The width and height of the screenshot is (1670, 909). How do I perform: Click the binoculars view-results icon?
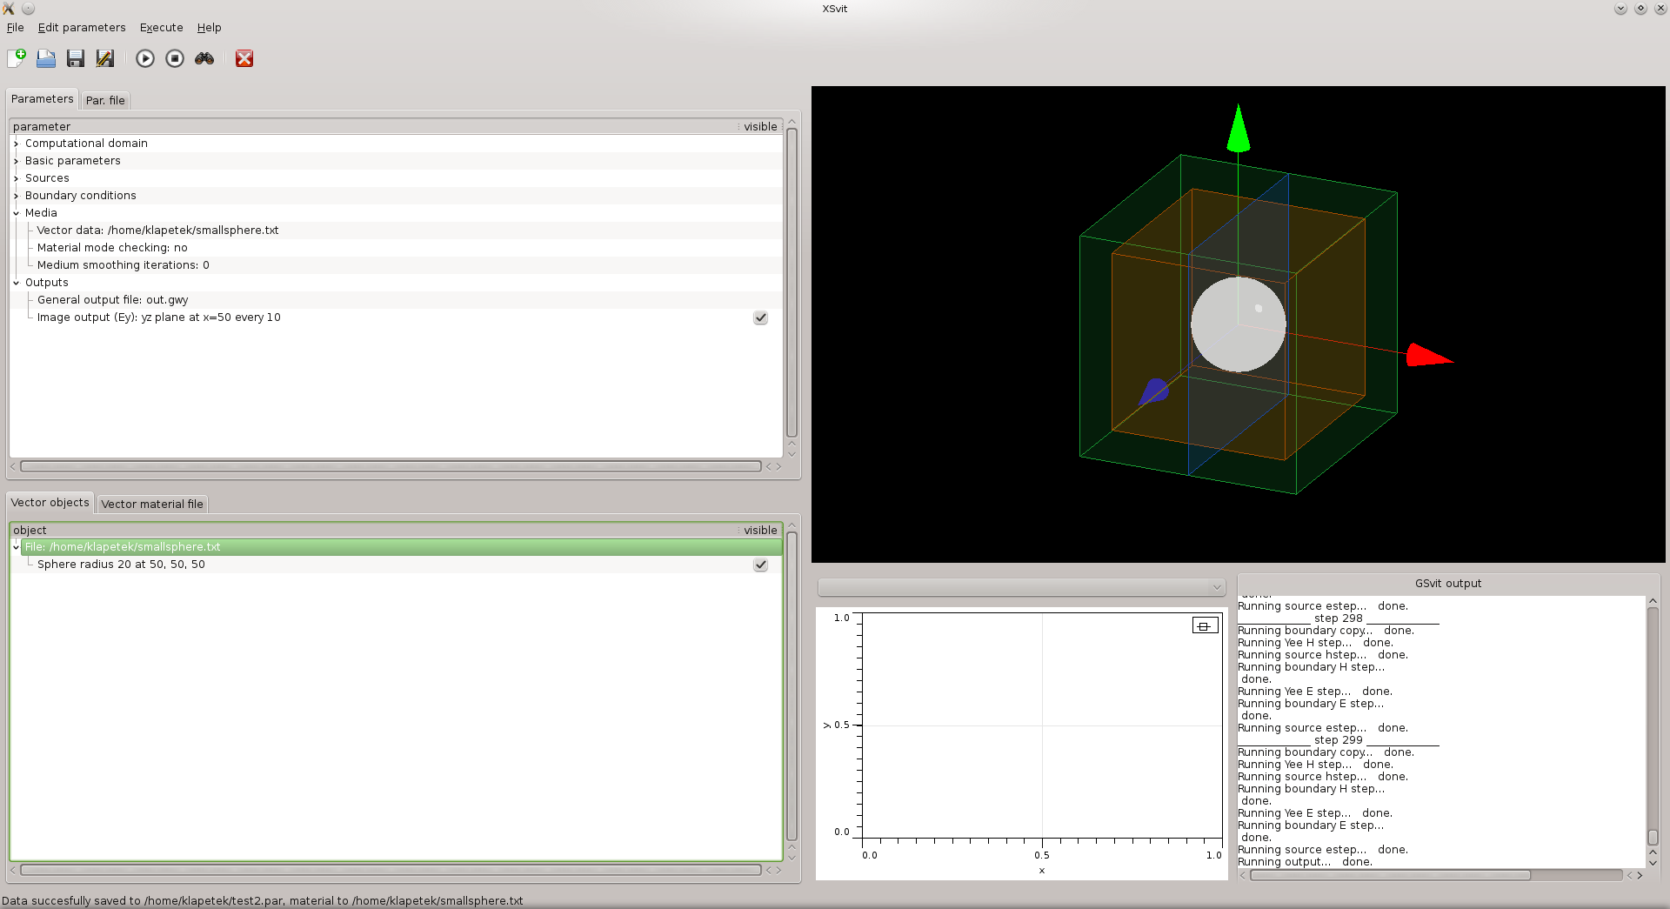(204, 58)
